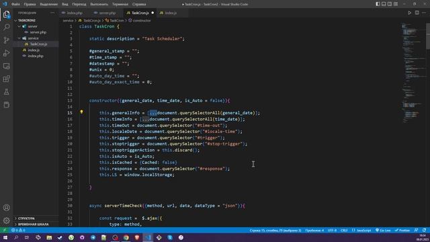Screen dimensions: 430x242
Task: Open the Customize Layout icon
Action: 396,4
